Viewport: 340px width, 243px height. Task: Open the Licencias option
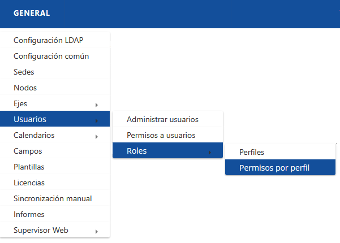[29, 183]
